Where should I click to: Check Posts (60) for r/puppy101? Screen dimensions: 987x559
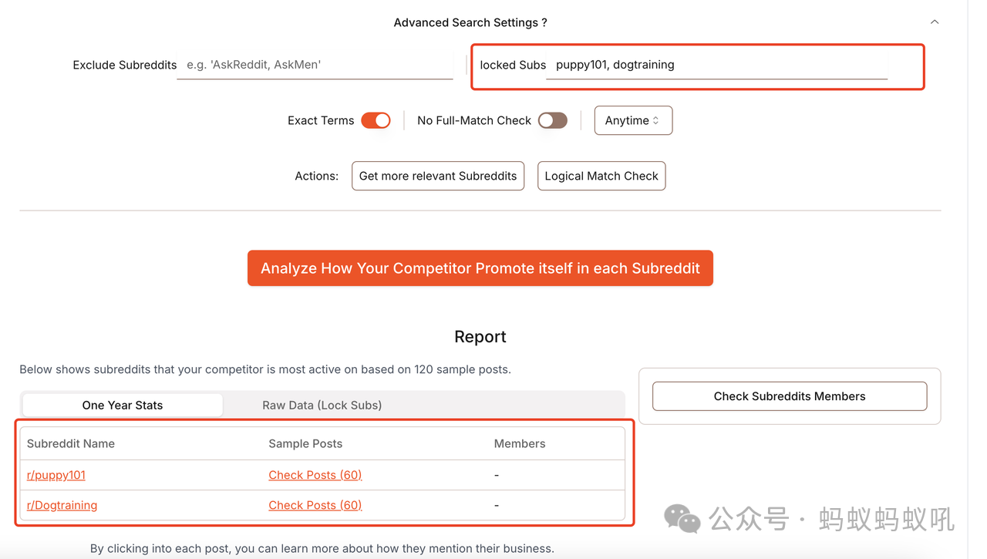pos(315,475)
